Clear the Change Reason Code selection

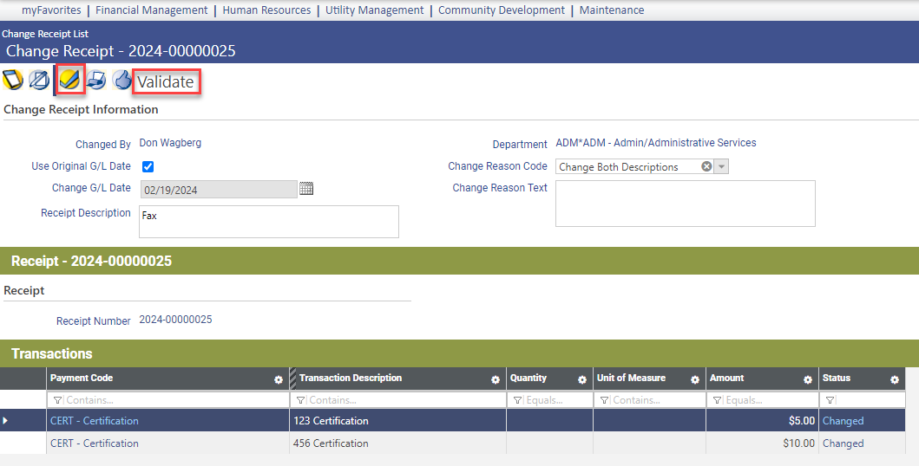click(707, 166)
